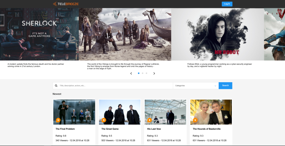The height and width of the screenshot is (146, 285).
Task: Go to previous carousel slide arrow
Action: 131,73
